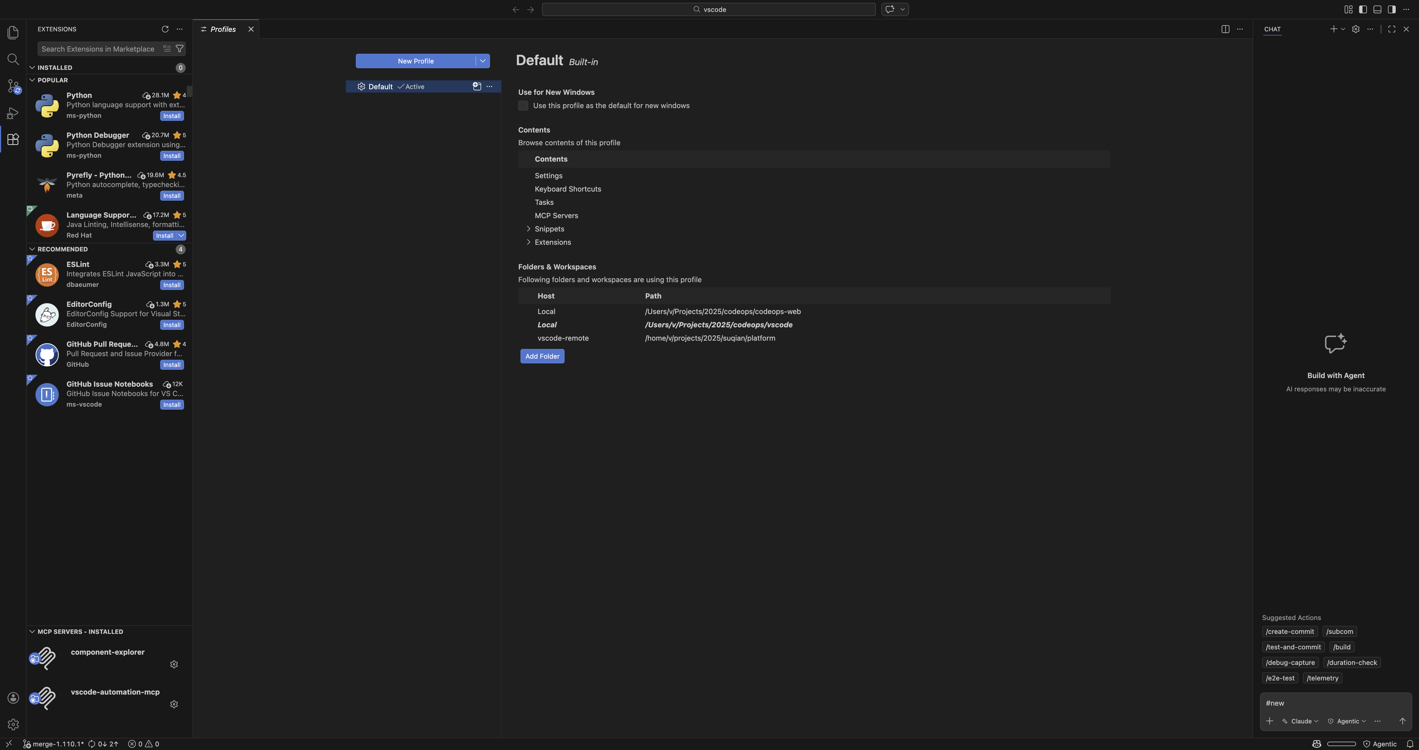This screenshot has height=750, width=1419.
Task: Open settings for the vscode-automation-mcp server
Action: click(x=174, y=704)
